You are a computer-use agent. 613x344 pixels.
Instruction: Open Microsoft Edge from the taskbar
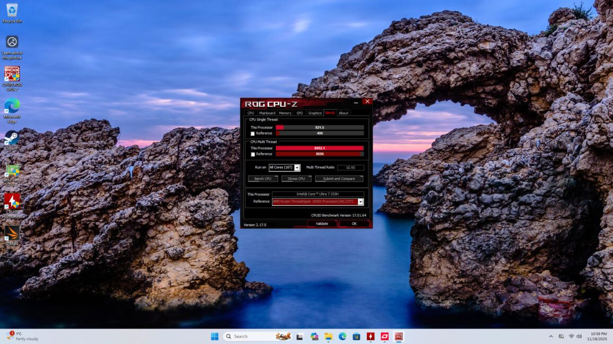point(343,336)
